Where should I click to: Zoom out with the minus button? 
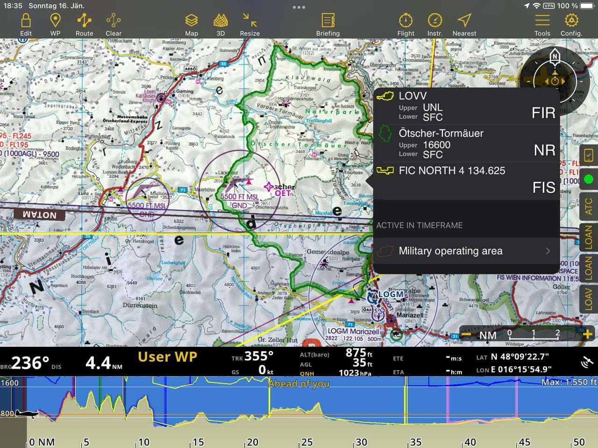[x=466, y=335]
